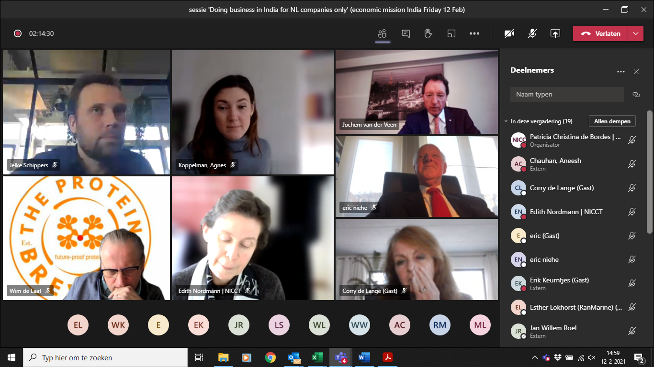
Task: Unmute the microphone
Action: pos(532,33)
